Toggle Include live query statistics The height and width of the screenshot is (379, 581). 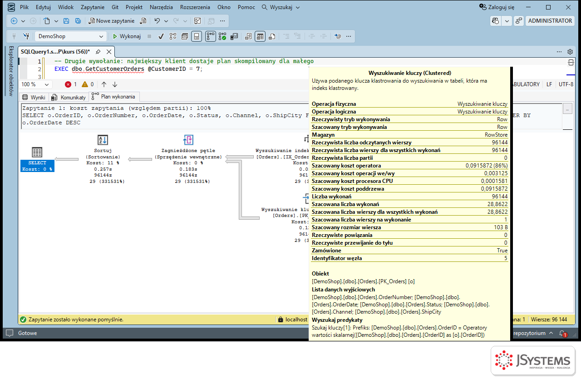(x=222, y=36)
